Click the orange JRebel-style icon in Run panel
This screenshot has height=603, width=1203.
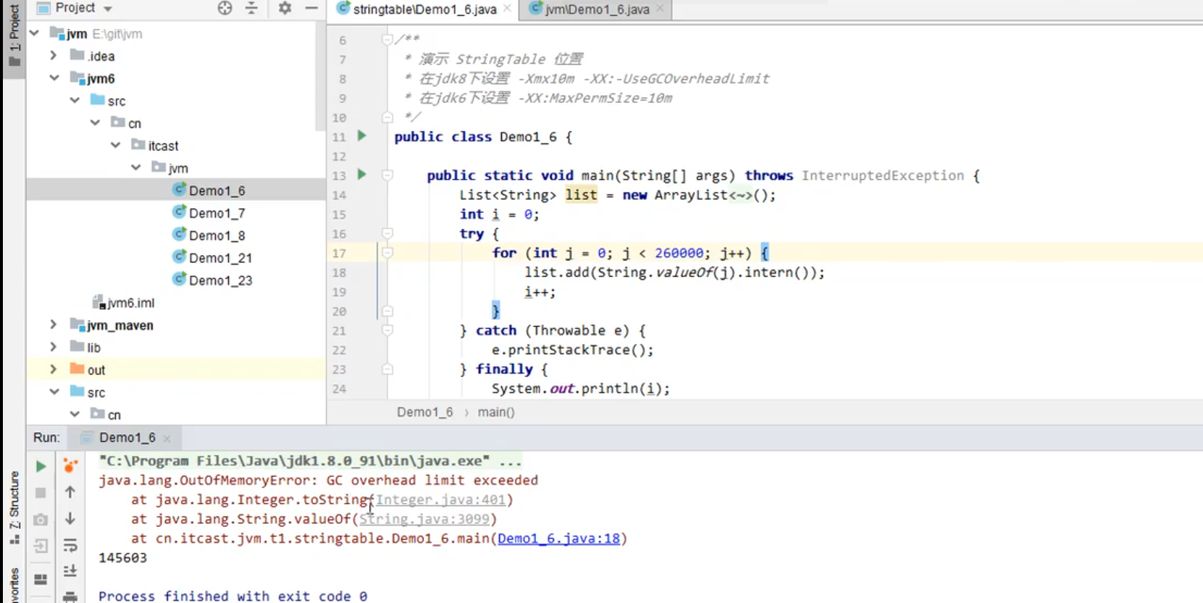coord(70,465)
